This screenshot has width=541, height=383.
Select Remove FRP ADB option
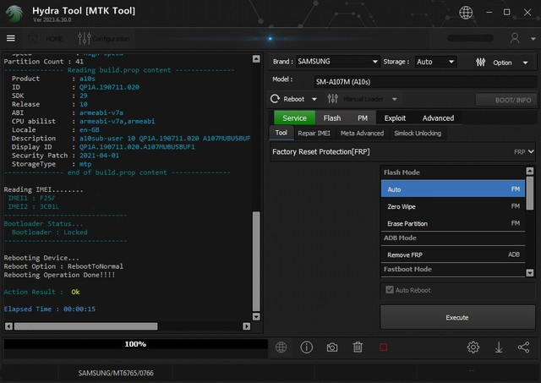tap(453, 254)
